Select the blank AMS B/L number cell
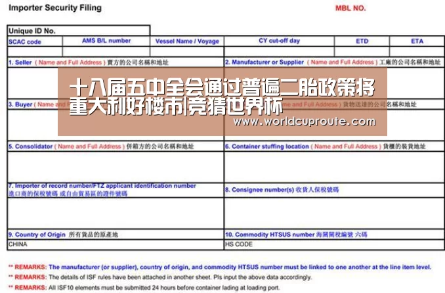This screenshot has height=293, width=445. [x=106, y=52]
